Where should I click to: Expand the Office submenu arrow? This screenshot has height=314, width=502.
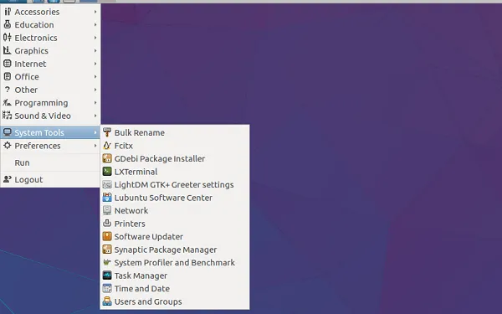pyautogui.click(x=95, y=77)
